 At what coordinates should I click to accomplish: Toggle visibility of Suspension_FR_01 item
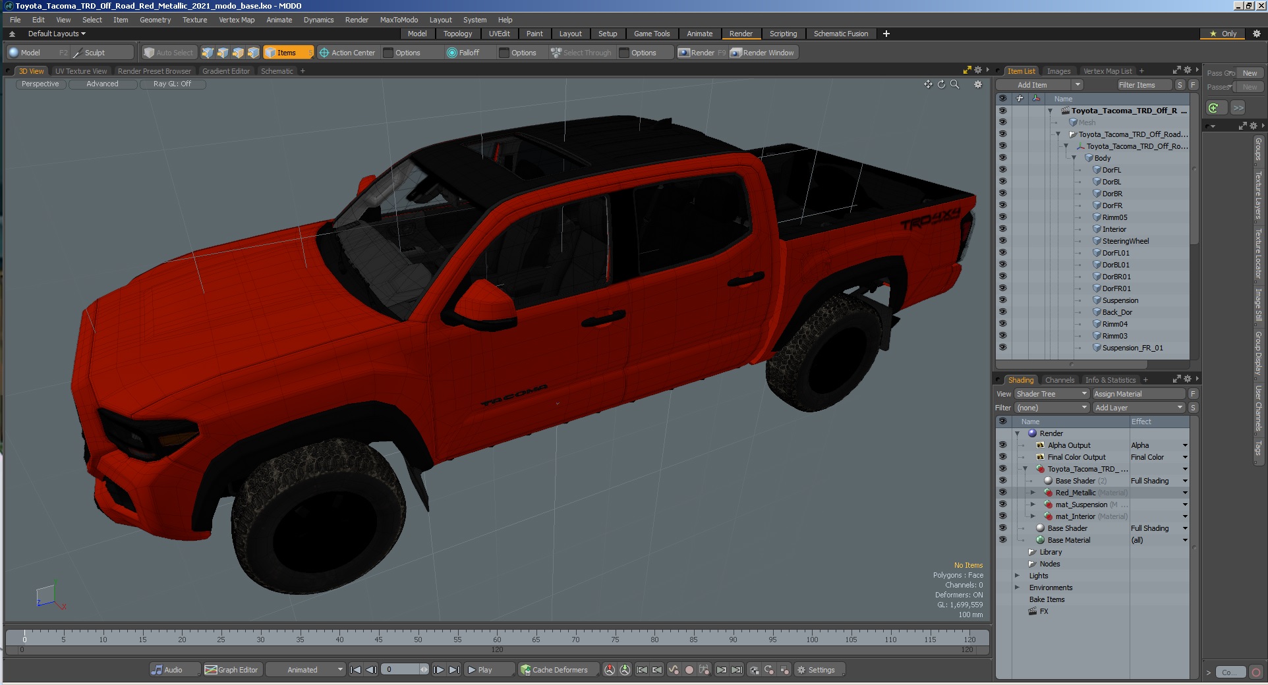point(1002,347)
